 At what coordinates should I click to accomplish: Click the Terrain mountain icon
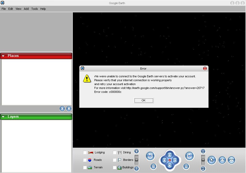coord(90,168)
